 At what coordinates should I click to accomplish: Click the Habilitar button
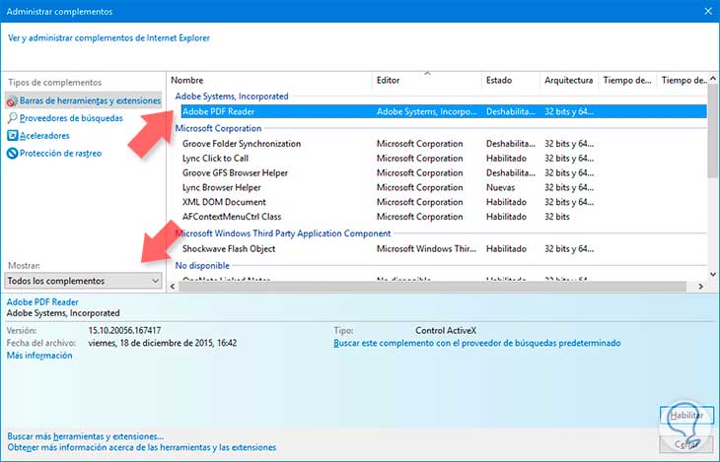[686, 415]
